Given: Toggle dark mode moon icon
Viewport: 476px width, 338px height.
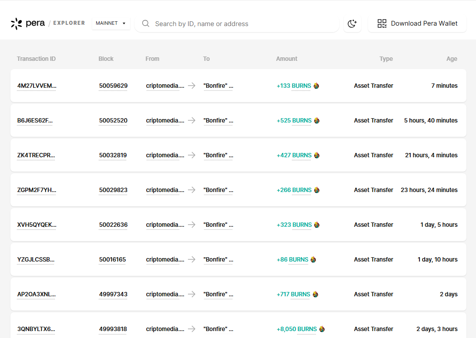Looking at the screenshot, I should tap(352, 23).
